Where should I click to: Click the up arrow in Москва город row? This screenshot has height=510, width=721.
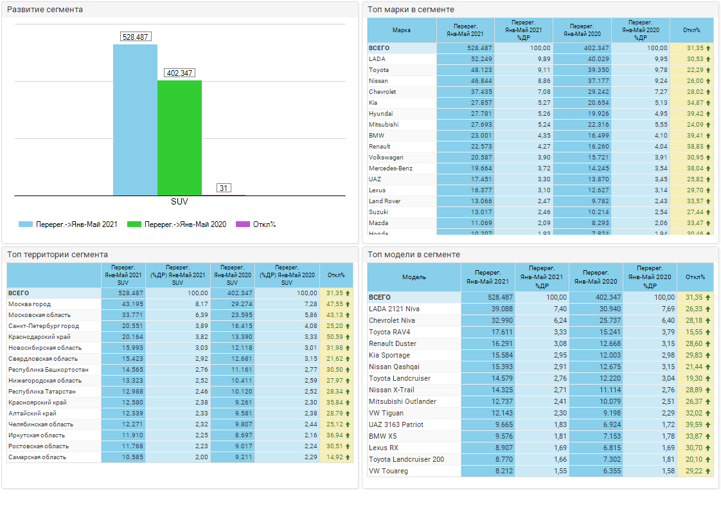[348, 304]
